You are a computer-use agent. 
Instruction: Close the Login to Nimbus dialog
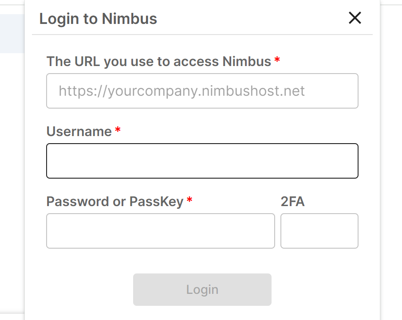(x=355, y=18)
